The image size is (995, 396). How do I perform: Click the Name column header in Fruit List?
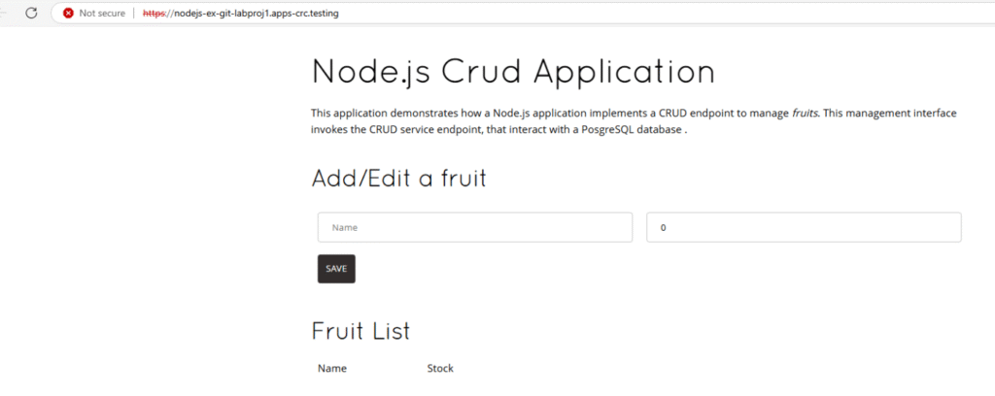point(332,369)
